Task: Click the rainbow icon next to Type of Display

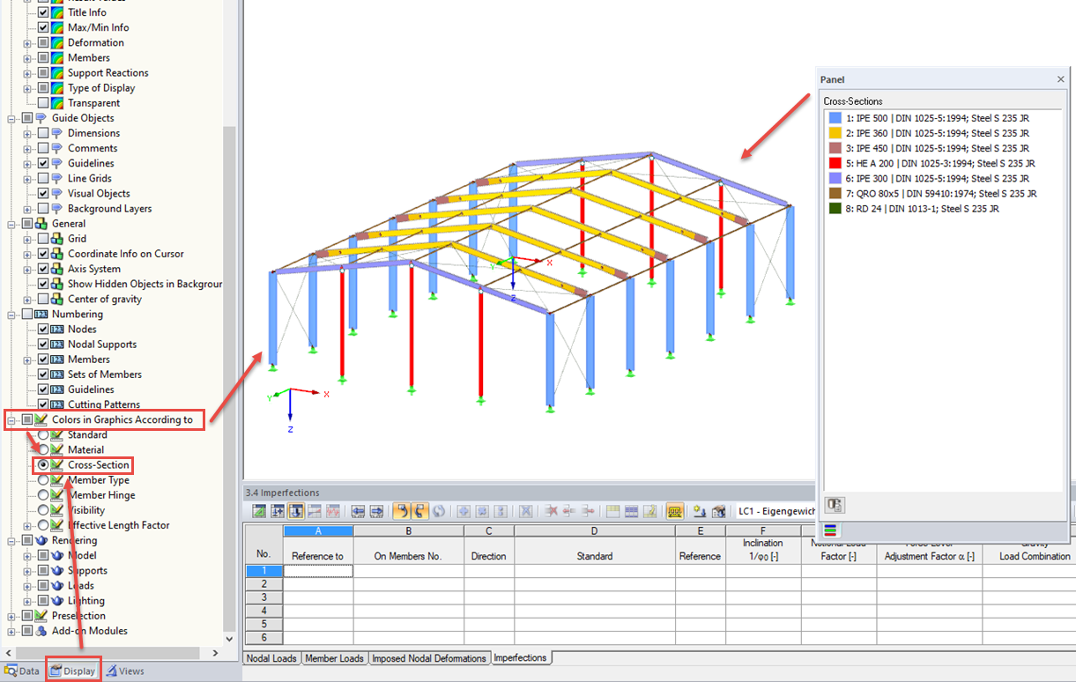Action: 58,88
